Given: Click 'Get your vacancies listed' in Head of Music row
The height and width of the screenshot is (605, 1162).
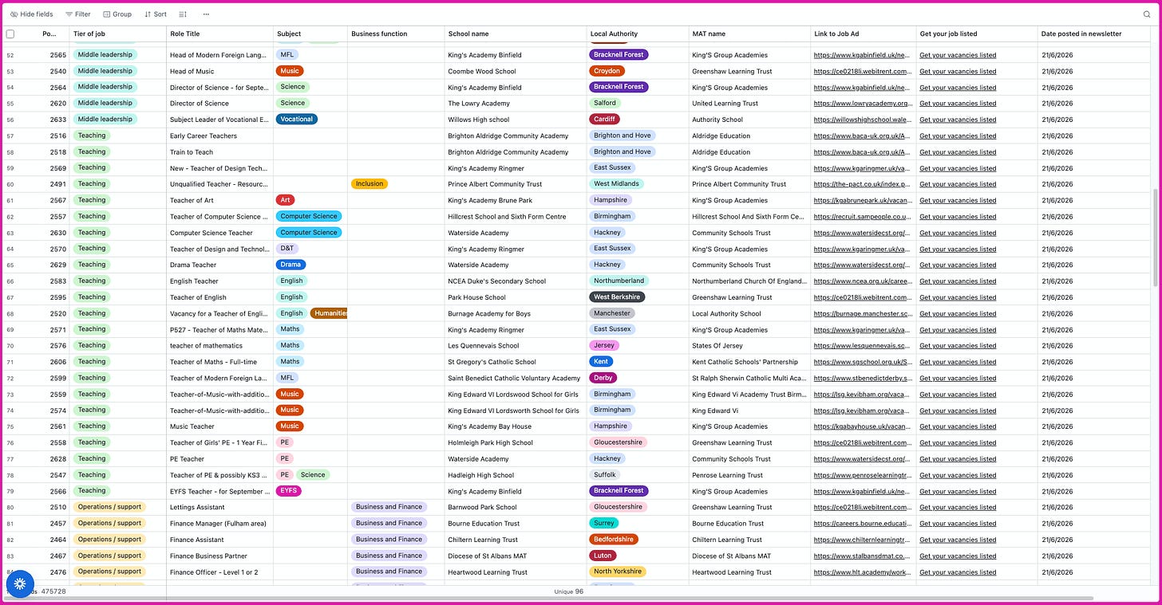Looking at the screenshot, I should tap(958, 72).
